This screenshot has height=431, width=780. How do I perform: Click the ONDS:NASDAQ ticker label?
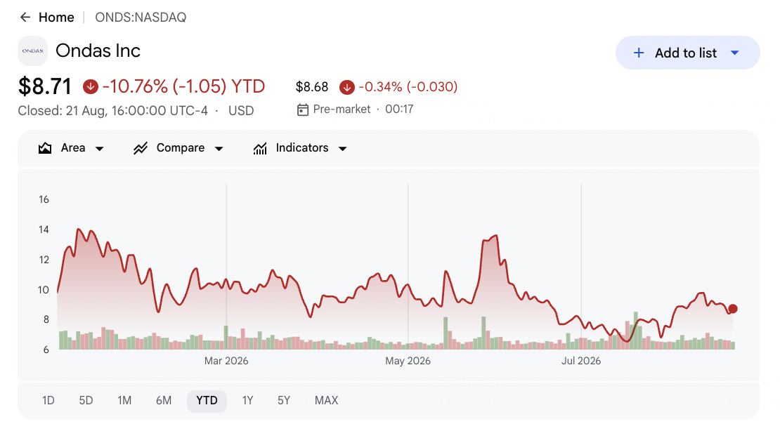click(141, 18)
